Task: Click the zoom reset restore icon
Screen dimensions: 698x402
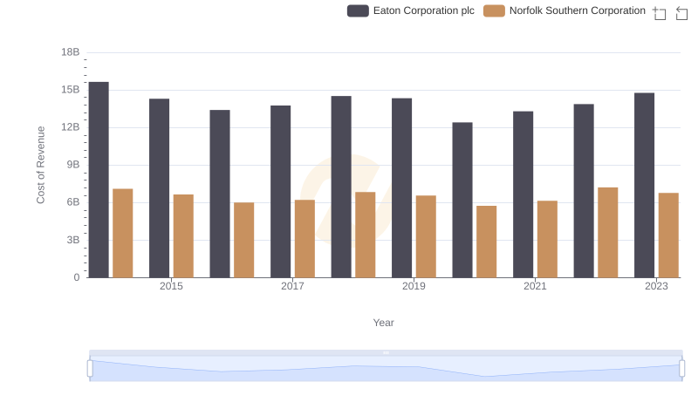Action: click(x=681, y=13)
